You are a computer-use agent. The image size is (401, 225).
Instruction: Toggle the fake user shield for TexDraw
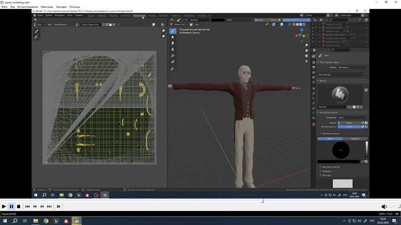point(354,107)
